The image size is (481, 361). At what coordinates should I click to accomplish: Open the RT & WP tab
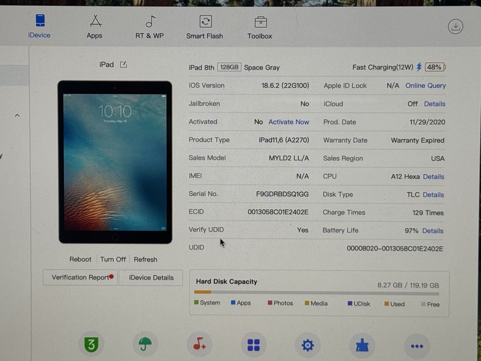(150, 28)
